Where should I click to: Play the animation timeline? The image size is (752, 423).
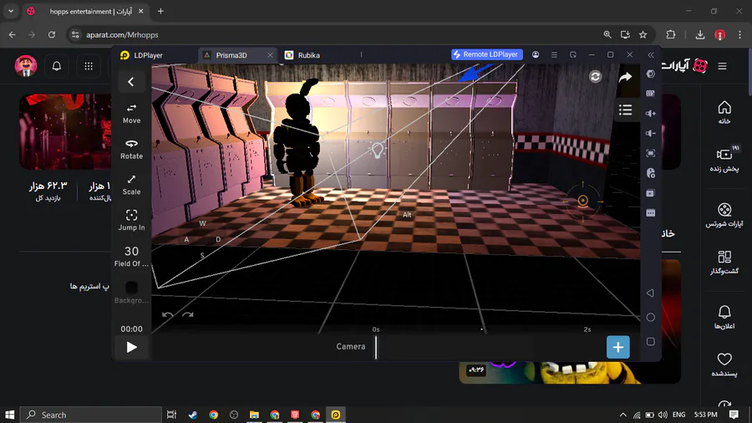131,347
